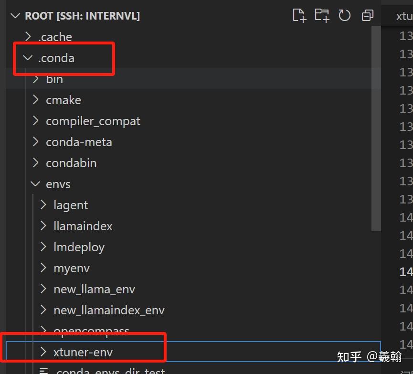Expand the lagent environment folder

(71, 205)
